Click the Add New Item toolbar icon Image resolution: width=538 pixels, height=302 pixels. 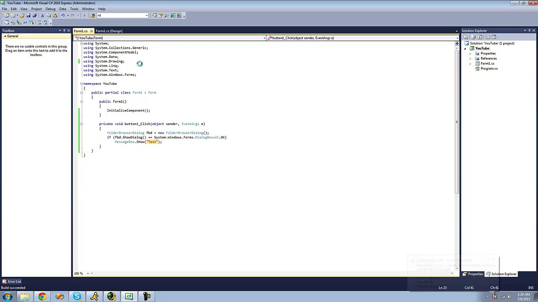tap(13, 16)
